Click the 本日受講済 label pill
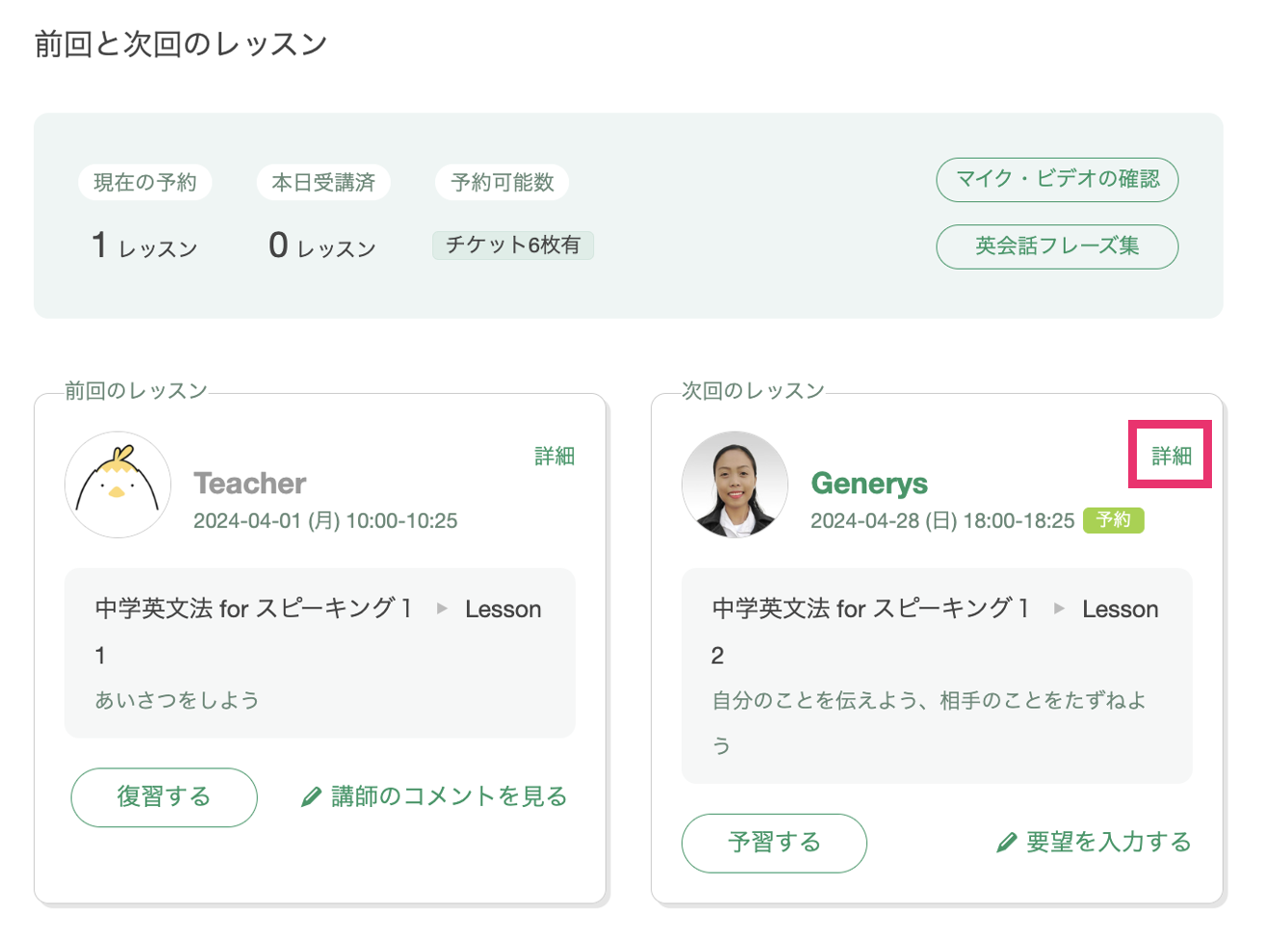Image resolution: width=1263 pixels, height=938 pixels. tap(323, 182)
